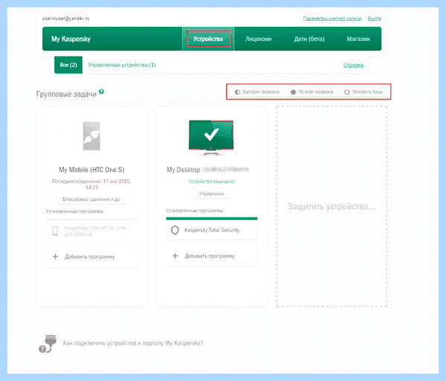Open the Лицензии tab
446x381 pixels.
coord(258,39)
